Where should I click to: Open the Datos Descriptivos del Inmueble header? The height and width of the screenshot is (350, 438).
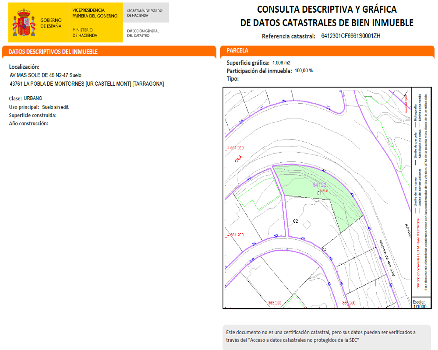(53, 52)
